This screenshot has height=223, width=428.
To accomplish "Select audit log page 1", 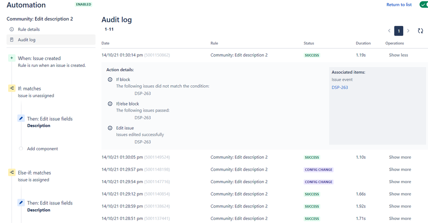I will (398, 31).
